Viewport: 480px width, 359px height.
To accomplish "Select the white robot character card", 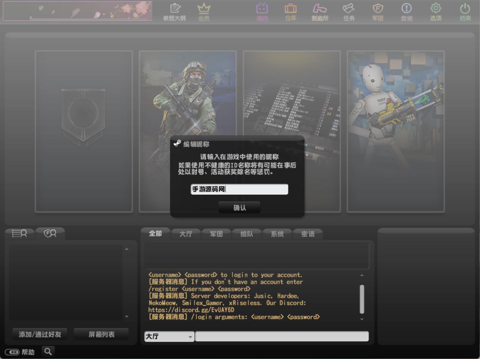I will (396, 132).
